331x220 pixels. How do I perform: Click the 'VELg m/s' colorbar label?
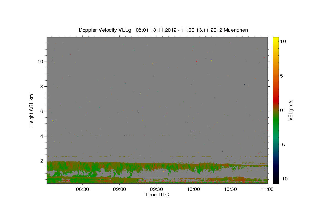click(290, 110)
